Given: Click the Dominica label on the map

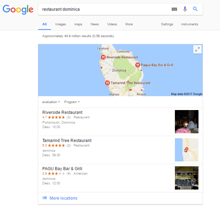Looking at the screenshot, I should (119, 70).
